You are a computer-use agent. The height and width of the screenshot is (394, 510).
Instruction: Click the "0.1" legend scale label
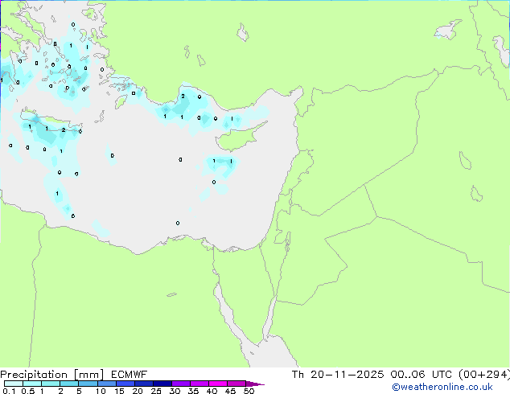coord(9,391)
